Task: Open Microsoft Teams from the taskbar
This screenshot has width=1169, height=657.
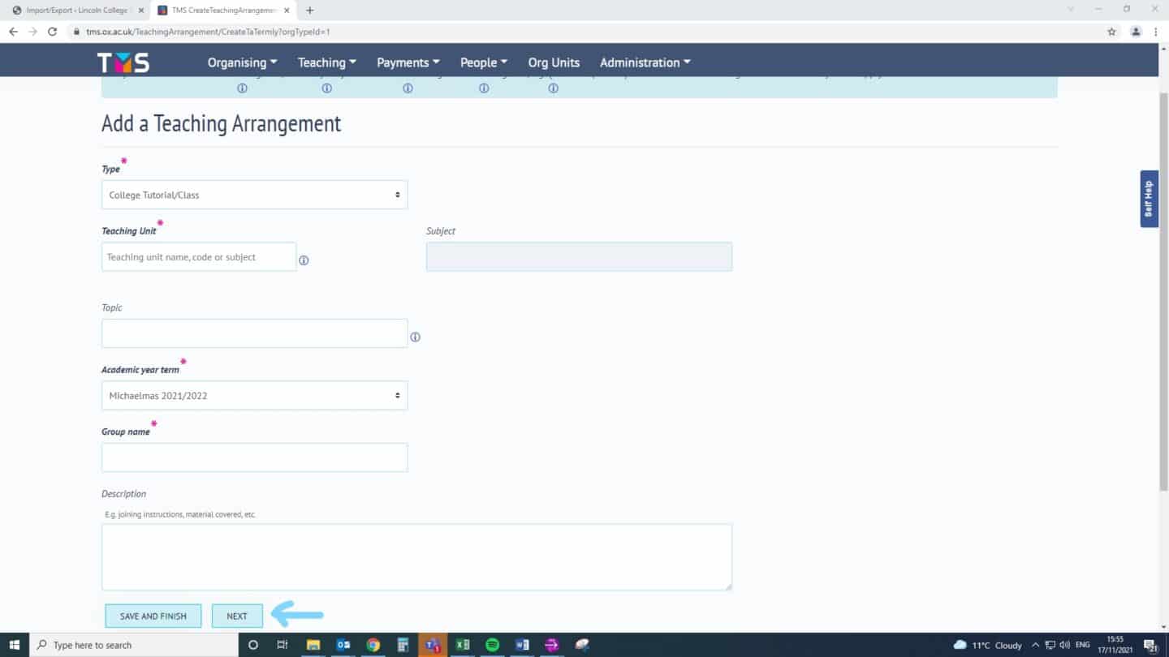Action: (433, 645)
